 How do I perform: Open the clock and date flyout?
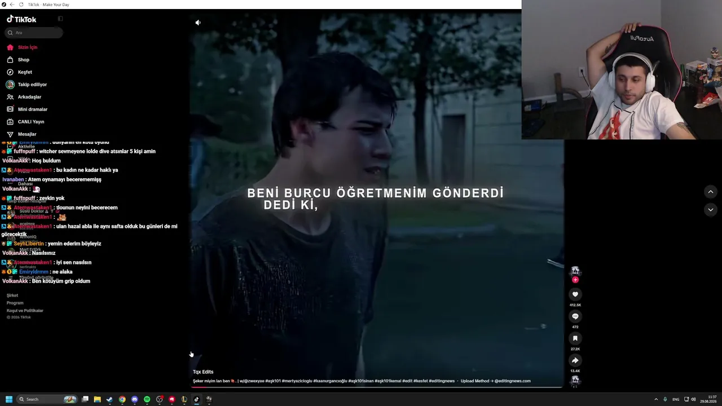[708, 399]
